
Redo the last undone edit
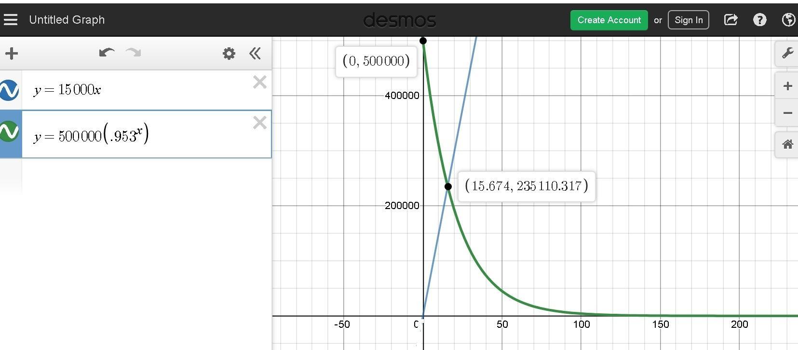[133, 53]
